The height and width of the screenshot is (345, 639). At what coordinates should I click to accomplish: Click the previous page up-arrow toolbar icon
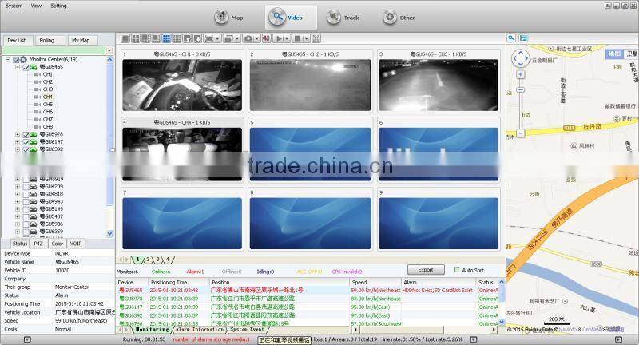coord(188,38)
